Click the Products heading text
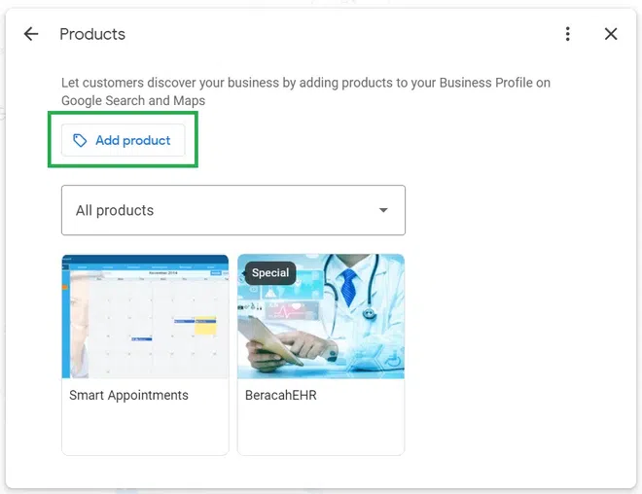 [x=92, y=34]
